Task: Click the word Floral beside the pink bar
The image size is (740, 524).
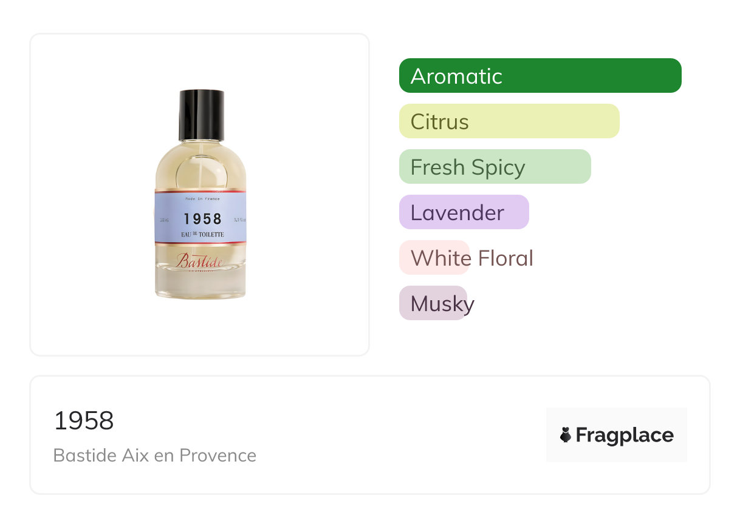Action: tap(505, 258)
